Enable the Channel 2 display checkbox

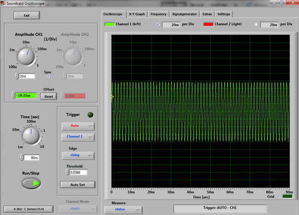click(256, 24)
